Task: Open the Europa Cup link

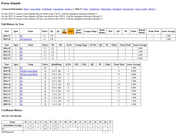Action: pyautogui.click(x=128, y=9)
